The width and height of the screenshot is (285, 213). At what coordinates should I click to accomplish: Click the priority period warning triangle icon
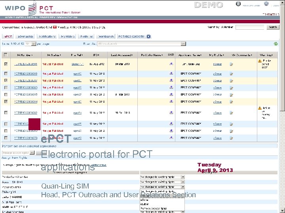[260, 61]
